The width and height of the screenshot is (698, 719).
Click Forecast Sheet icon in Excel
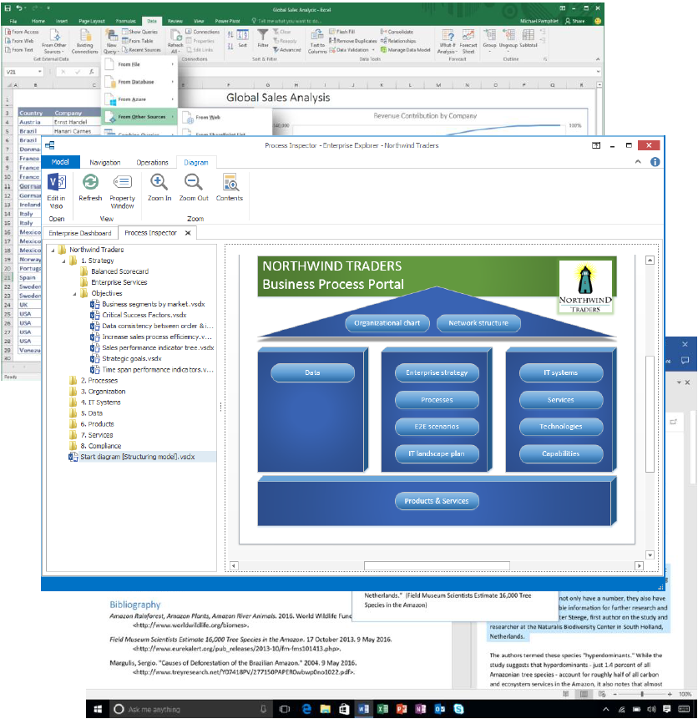click(468, 35)
